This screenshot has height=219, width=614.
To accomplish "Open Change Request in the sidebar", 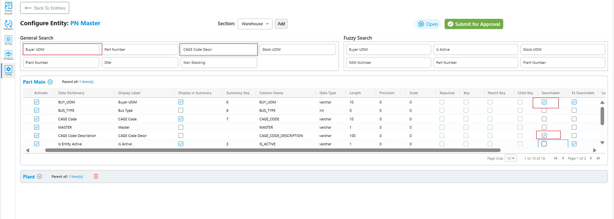I will tap(8, 8).
